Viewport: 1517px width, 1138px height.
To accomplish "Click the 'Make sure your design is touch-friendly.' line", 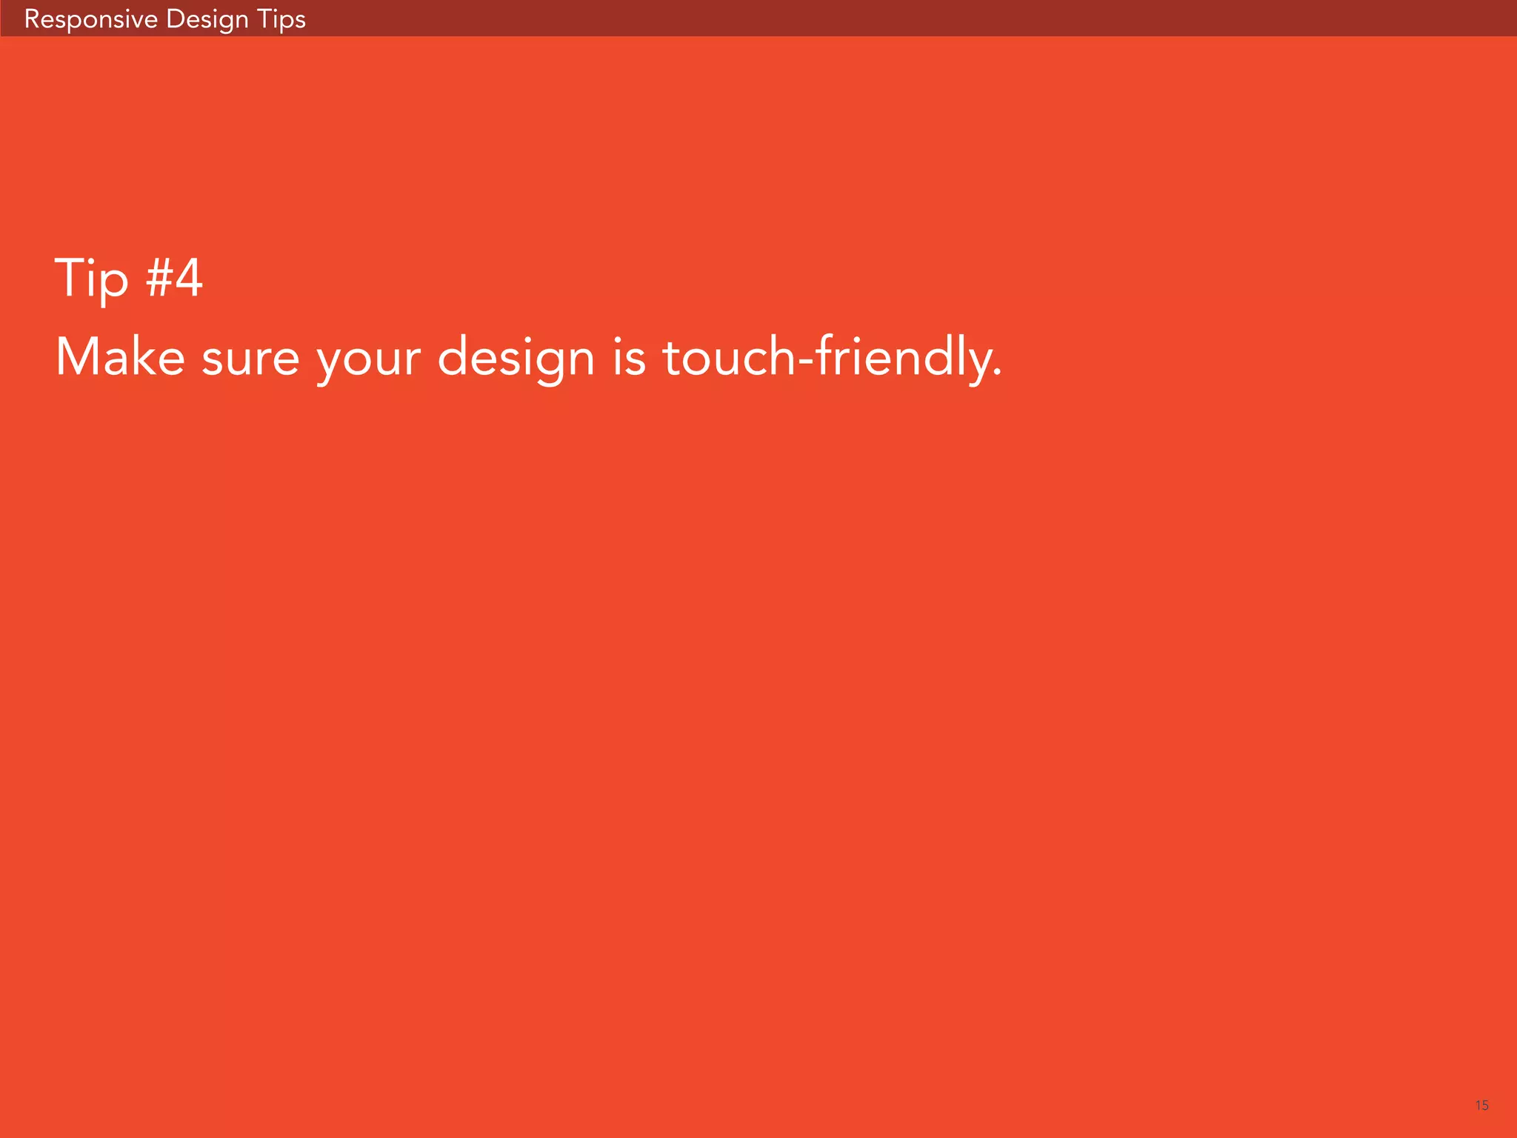I will 529,359.
